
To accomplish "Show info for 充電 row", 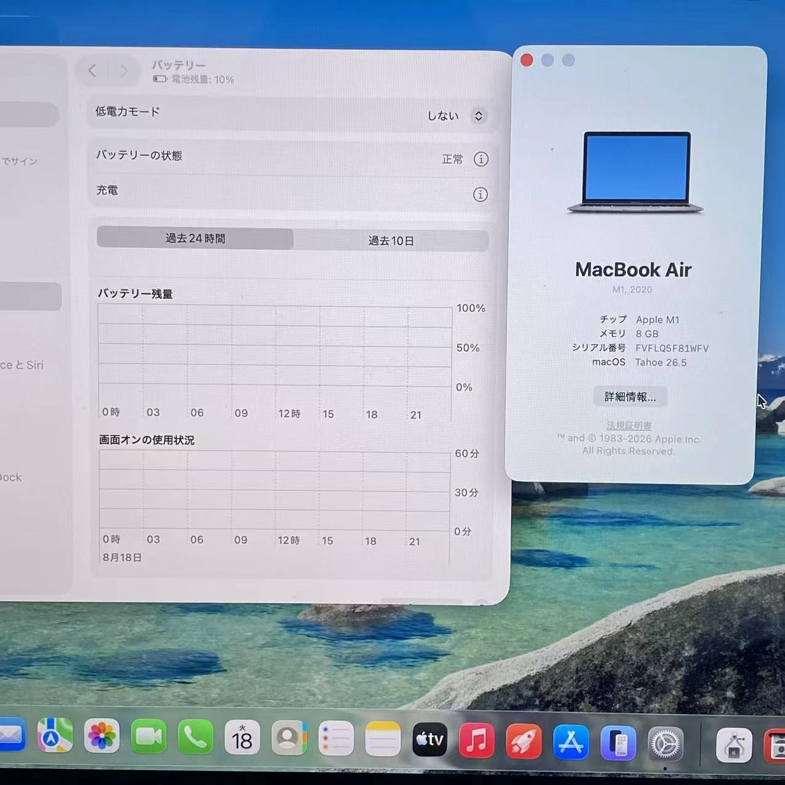I will point(480,194).
